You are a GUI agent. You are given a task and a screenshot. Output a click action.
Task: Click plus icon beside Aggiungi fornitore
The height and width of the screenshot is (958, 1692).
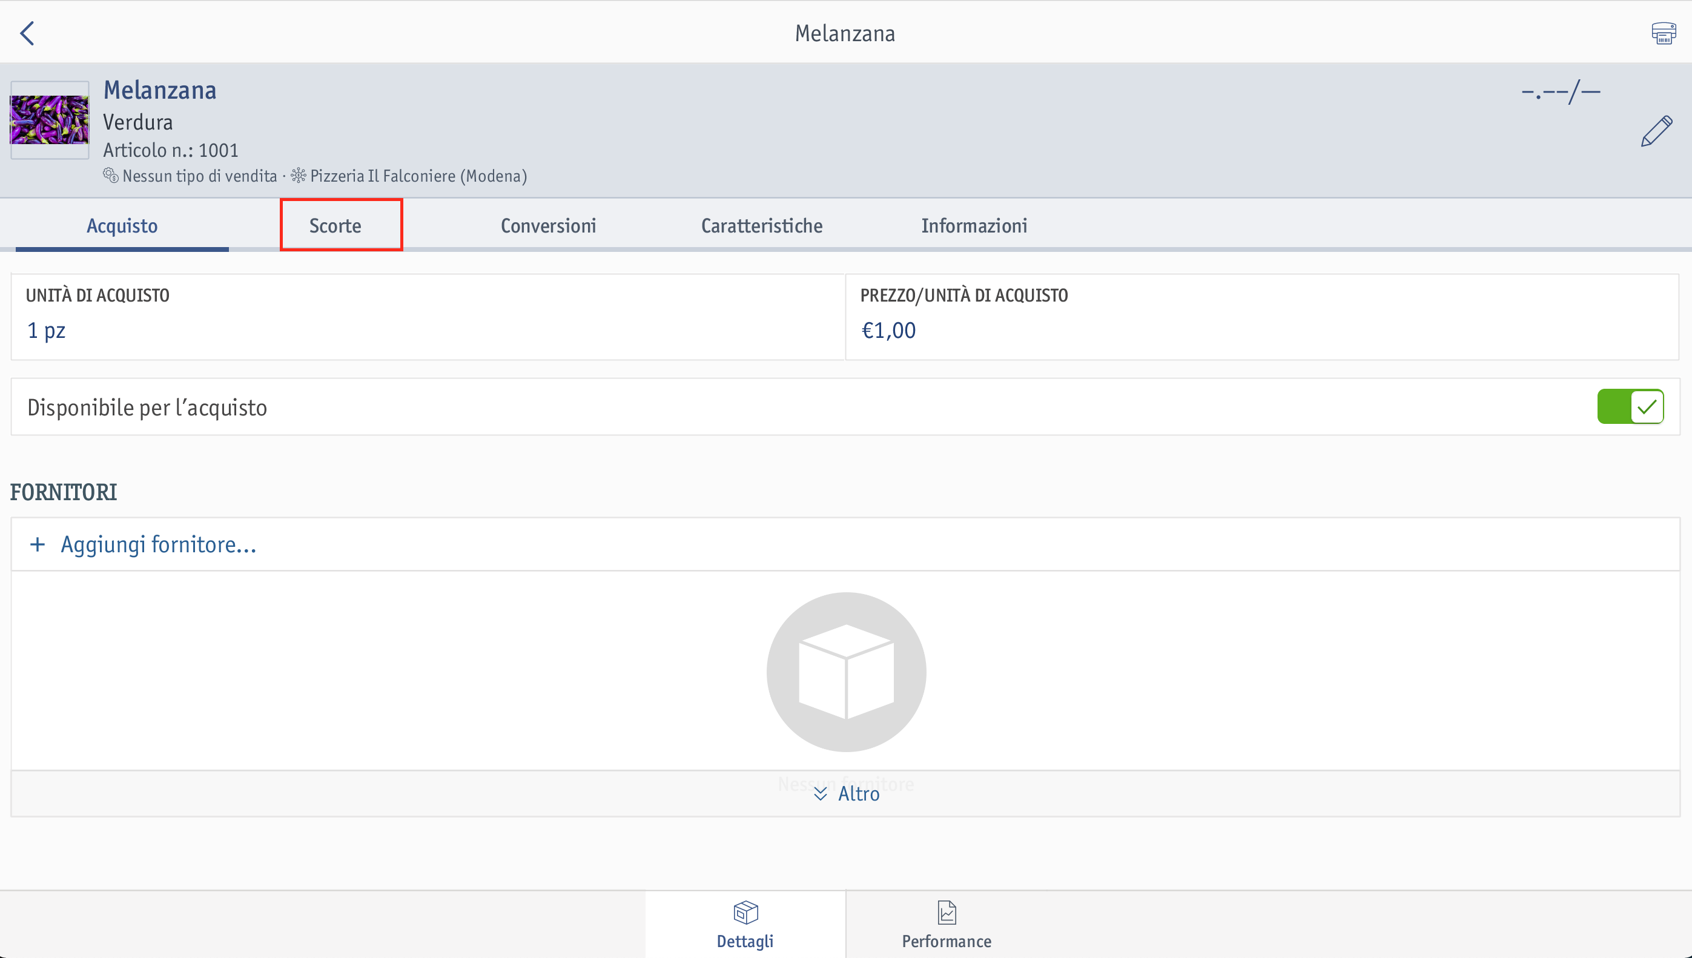pyautogui.click(x=38, y=544)
